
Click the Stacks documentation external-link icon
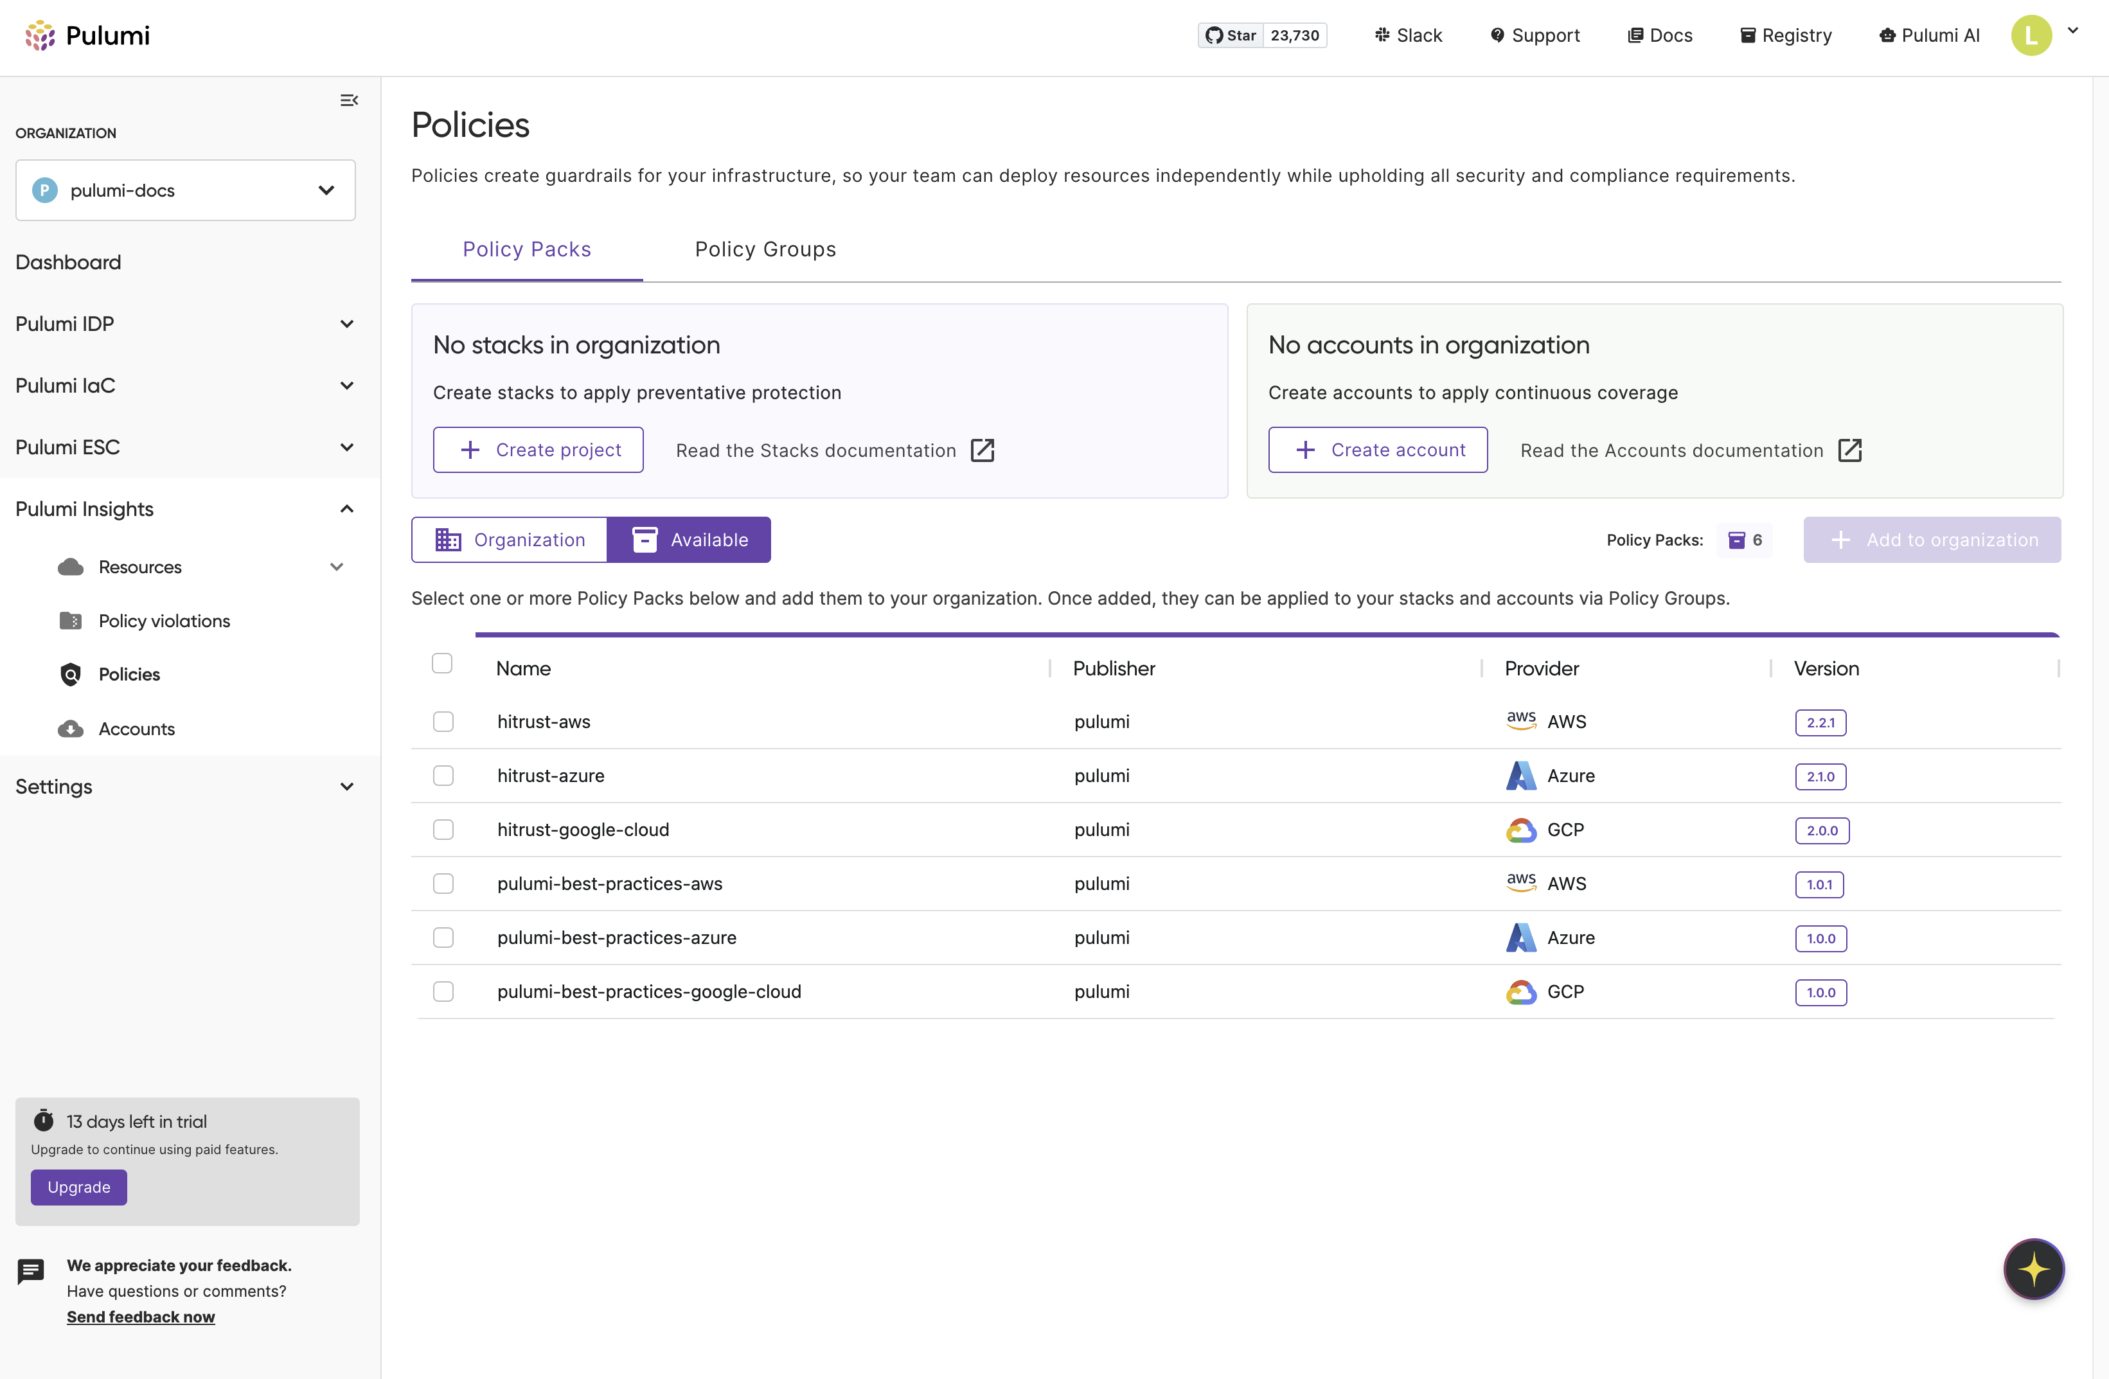click(x=983, y=450)
